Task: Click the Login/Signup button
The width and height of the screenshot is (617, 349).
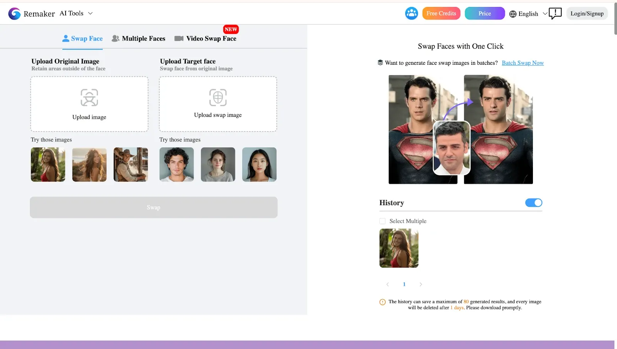Action: click(587, 13)
